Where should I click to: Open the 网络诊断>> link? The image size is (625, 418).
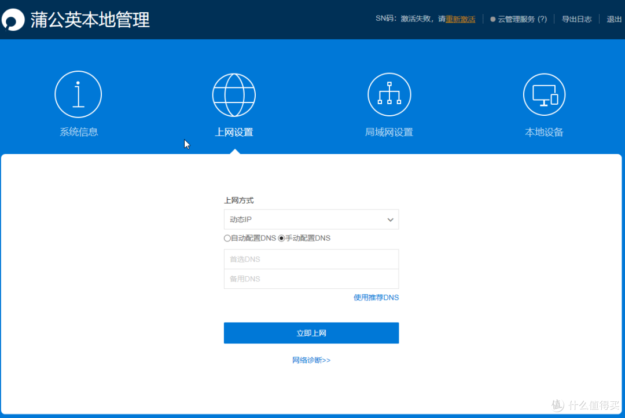(x=311, y=360)
